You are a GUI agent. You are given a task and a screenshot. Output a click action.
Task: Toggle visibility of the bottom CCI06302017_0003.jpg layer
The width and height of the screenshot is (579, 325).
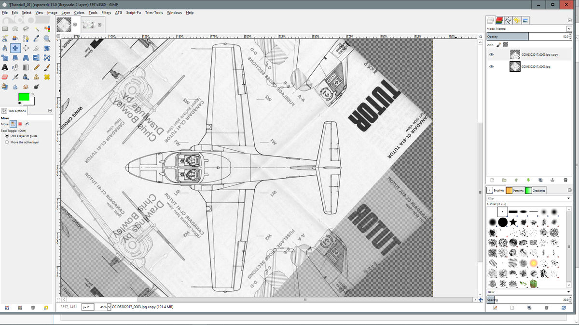click(491, 66)
